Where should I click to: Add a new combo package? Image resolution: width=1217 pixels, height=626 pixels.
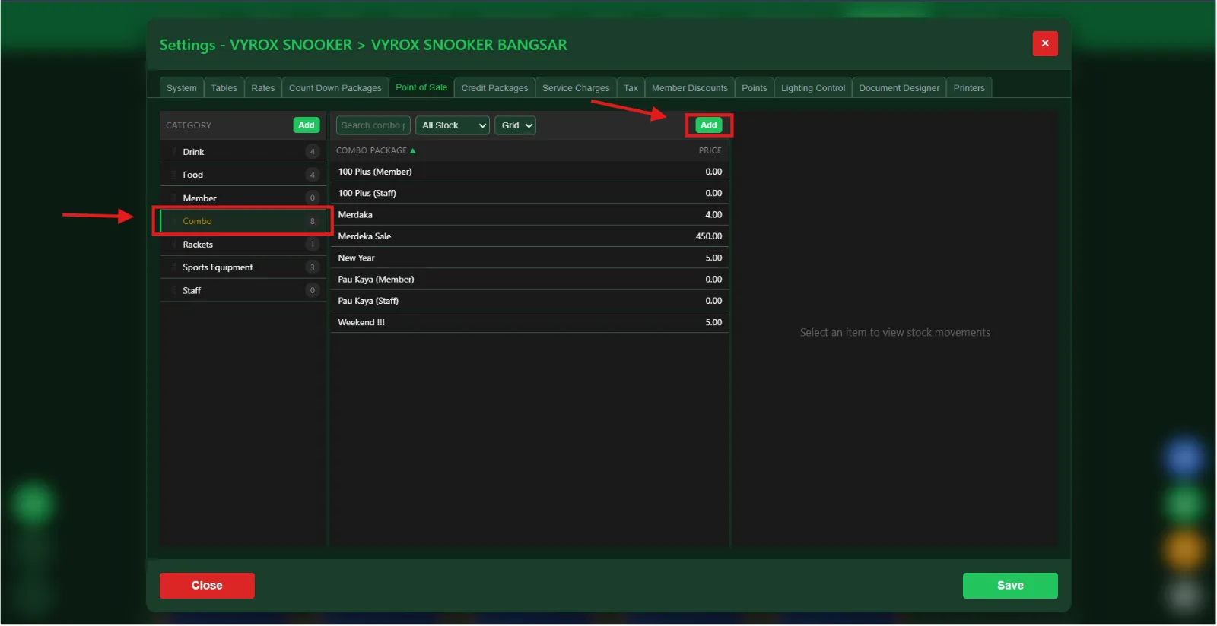709,125
